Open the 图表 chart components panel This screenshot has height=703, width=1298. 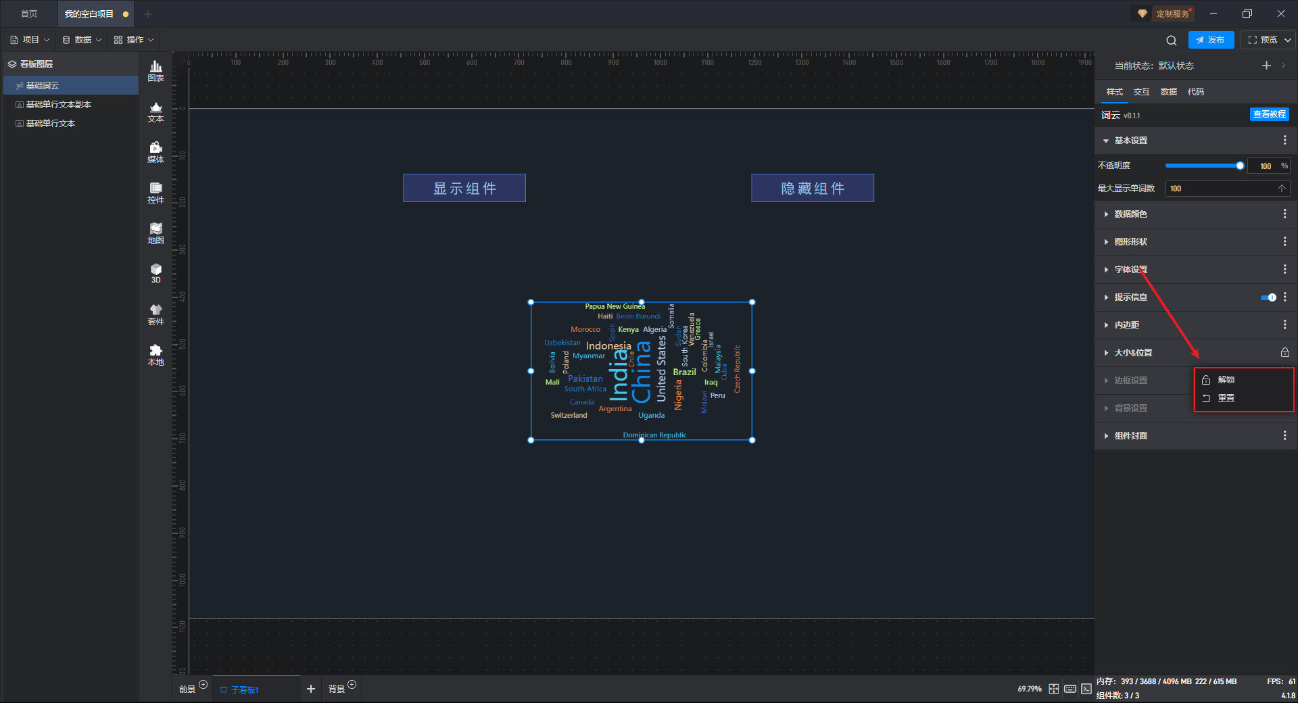[x=155, y=71]
